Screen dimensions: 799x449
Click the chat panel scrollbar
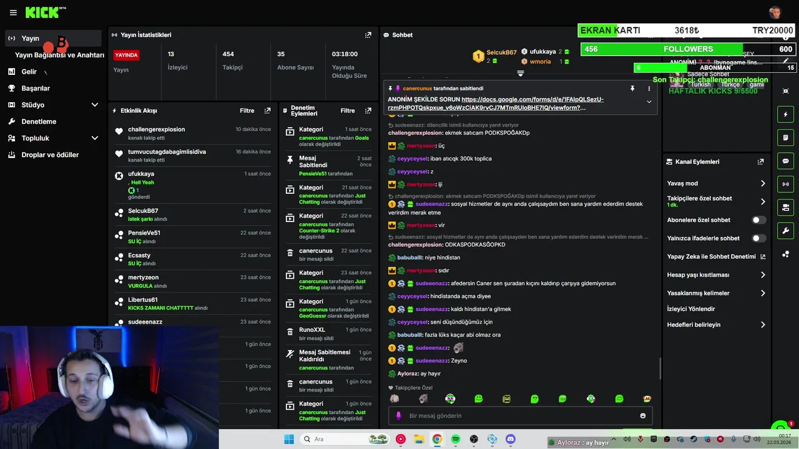point(660,369)
